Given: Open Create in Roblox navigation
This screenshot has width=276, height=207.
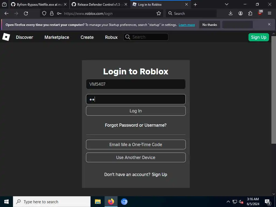Looking at the screenshot, I should pyautogui.click(x=87, y=37).
